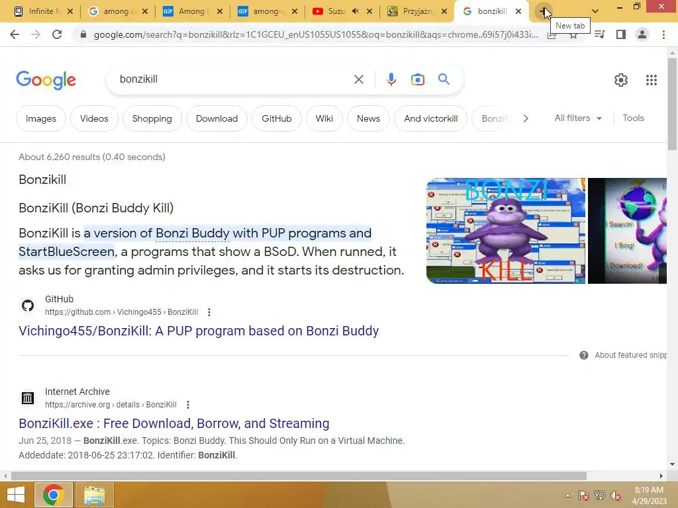Close the Suzu YouTube tab
The height and width of the screenshot is (508, 678).
click(x=369, y=11)
